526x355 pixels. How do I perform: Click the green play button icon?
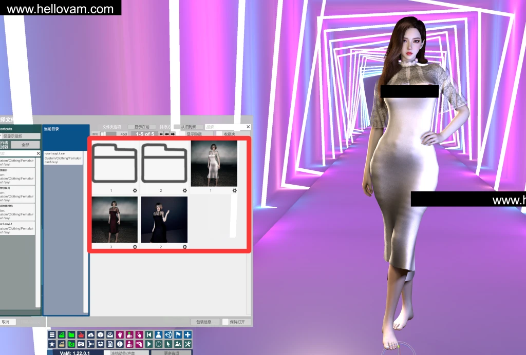149,344
